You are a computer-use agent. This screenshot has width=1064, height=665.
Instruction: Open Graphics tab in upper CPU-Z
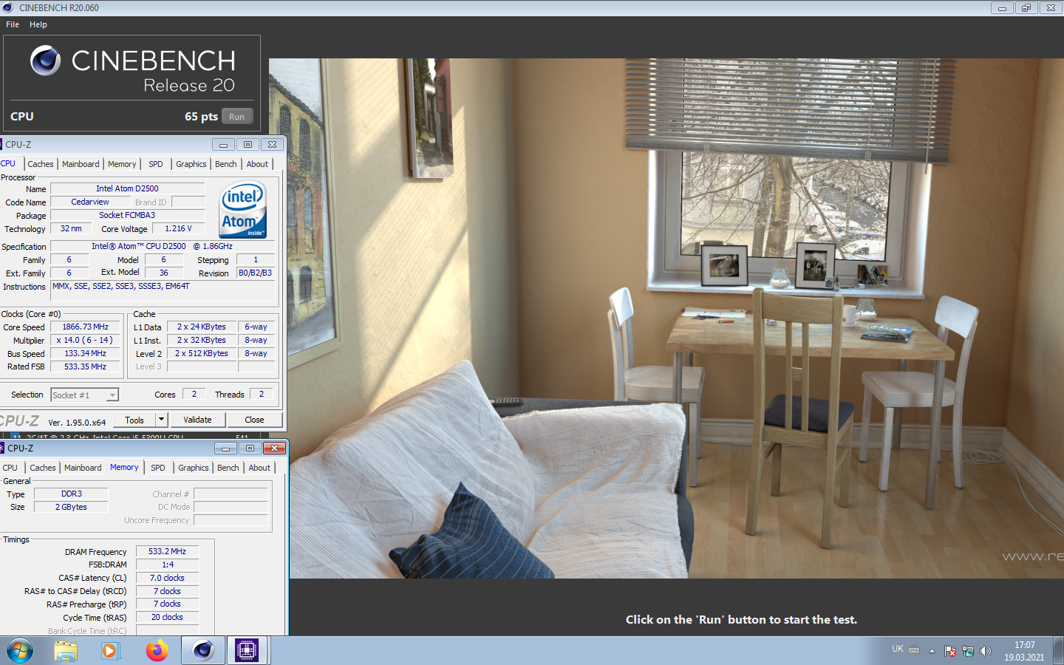(191, 164)
